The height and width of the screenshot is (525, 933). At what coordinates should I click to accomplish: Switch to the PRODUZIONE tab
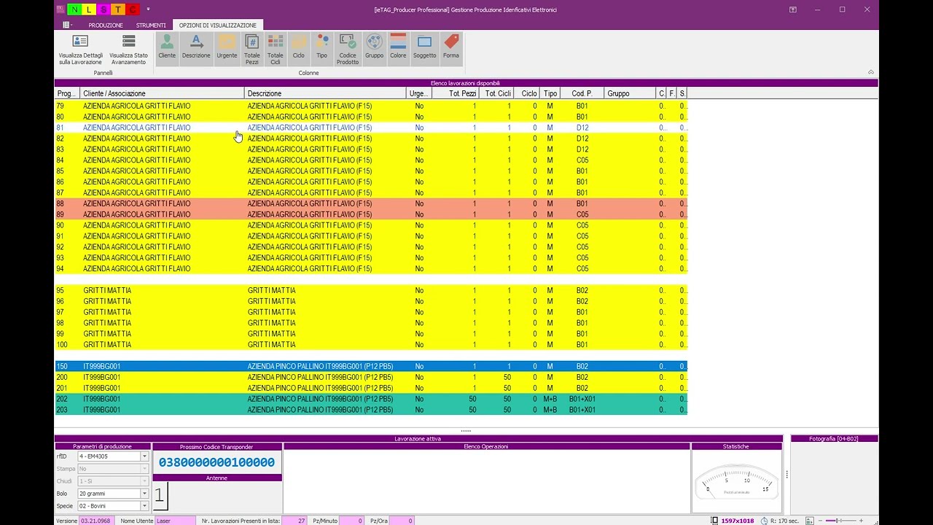pyautogui.click(x=106, y=26)
